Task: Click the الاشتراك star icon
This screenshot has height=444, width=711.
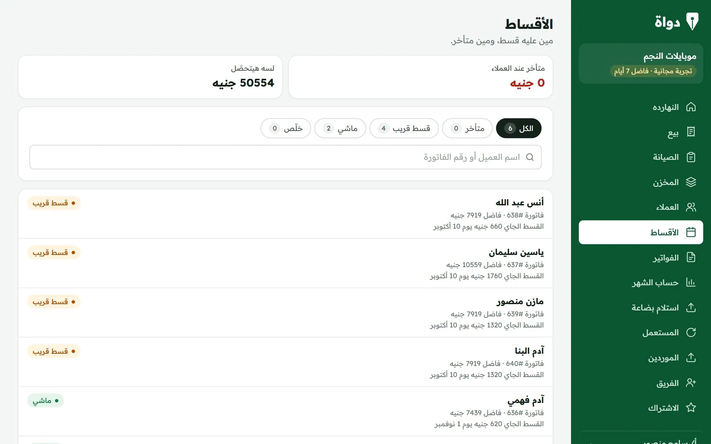Action: [x=691, y=408]
